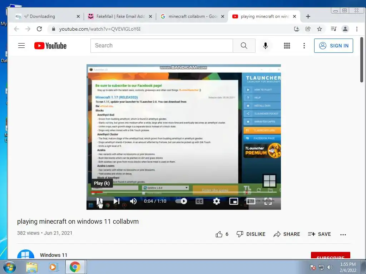Close the Downloading tab

[78, 16]
